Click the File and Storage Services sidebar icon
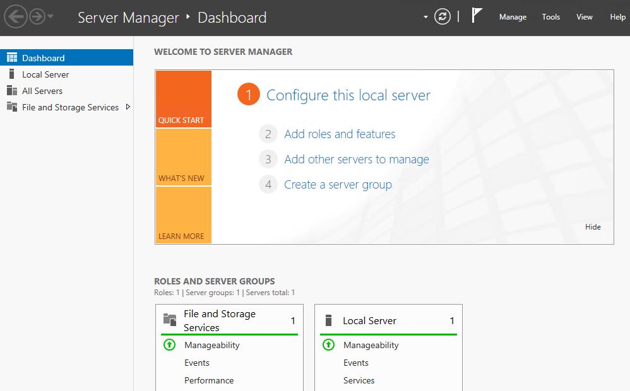 coord(11,107)
